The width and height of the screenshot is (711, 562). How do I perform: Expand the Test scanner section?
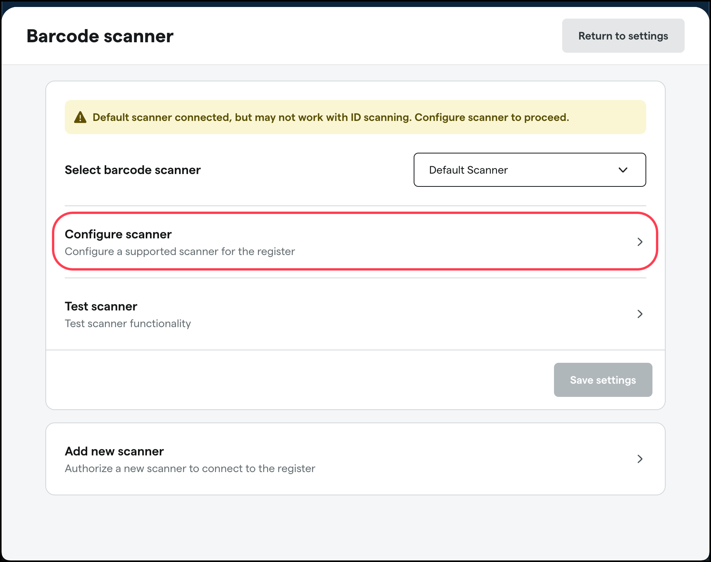pos(349,314)
